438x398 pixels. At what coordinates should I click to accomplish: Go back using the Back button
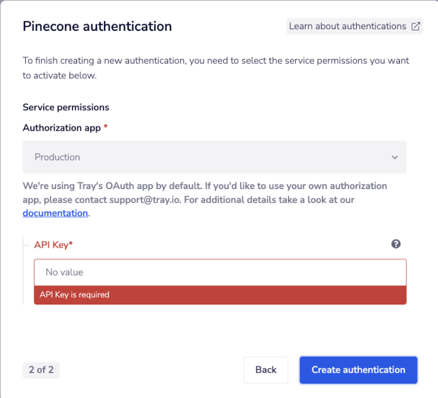point(266,370)
